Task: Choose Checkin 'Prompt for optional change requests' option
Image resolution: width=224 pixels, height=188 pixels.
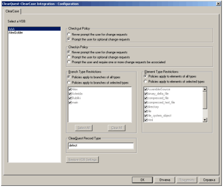Action: coord(69,57)
